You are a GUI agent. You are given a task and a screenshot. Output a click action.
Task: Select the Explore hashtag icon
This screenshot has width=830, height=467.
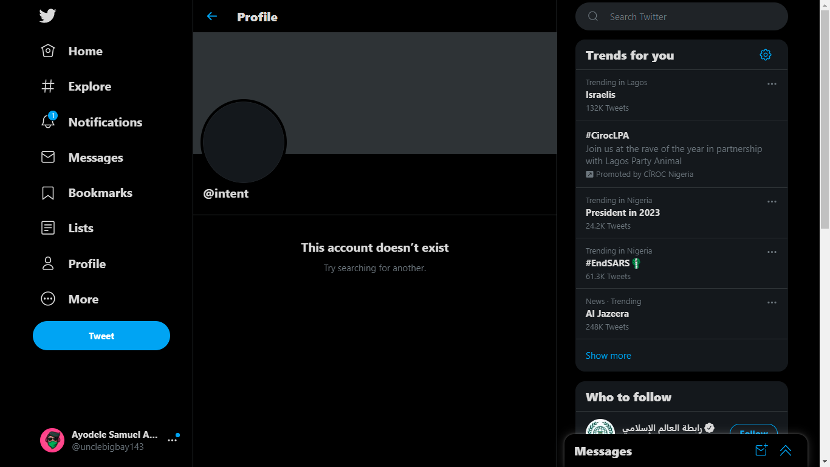click(x=48, y=86)
